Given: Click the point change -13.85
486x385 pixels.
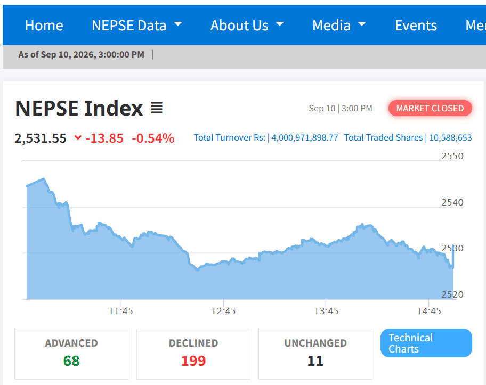Looking at the screenshot, I should [x=104, y=138].
